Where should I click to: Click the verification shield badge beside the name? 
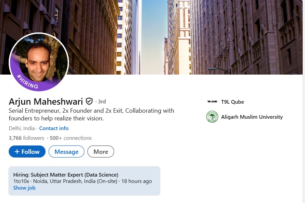click(89, 101)
